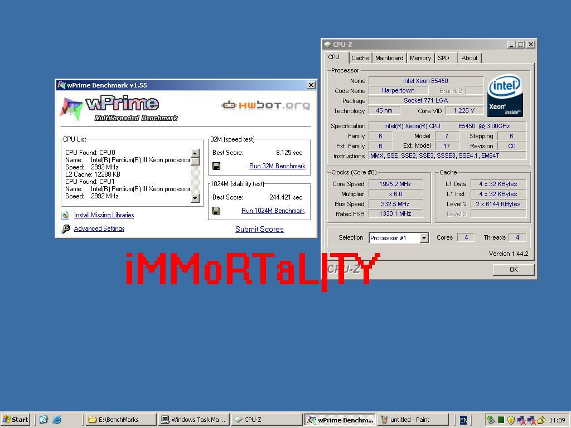
Task: Switch to the E:\BenchMarks taskbar window
Action: 121,420
